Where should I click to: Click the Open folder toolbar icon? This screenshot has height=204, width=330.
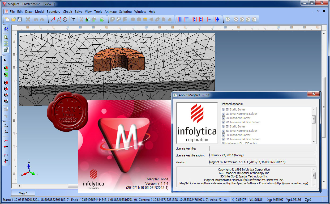coord(14,19)
